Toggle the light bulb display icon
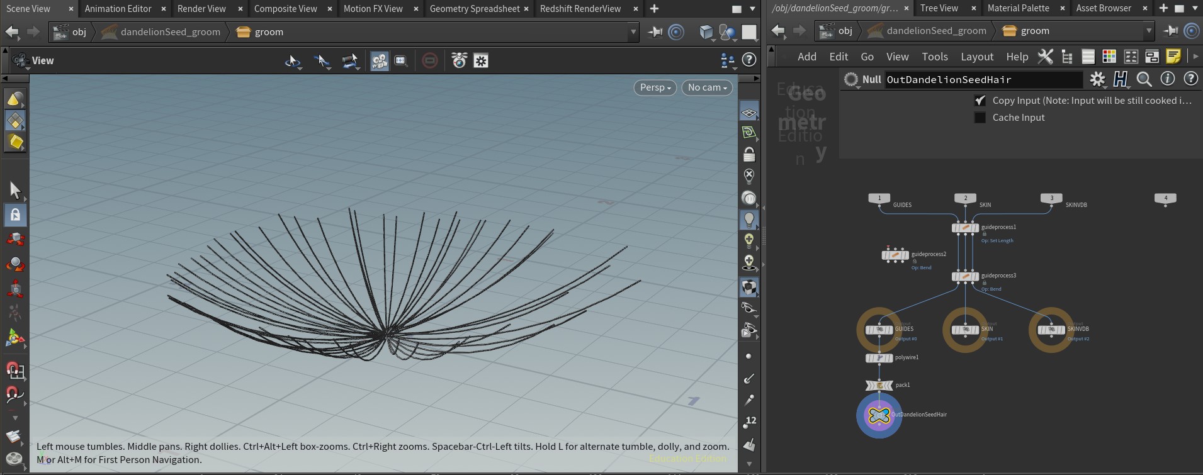Image resolution: width=1203 pixels, height=475 pixels. click(748, 219)
